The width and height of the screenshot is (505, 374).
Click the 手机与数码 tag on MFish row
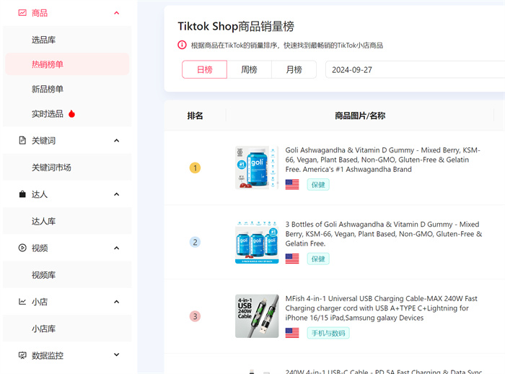coord(328,333)
